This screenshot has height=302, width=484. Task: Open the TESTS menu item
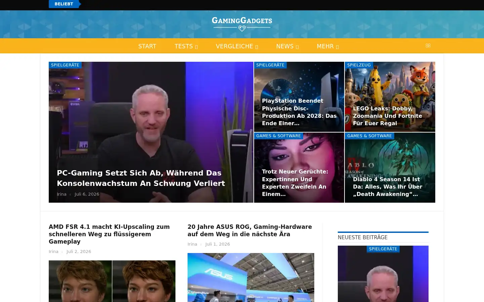184,46
